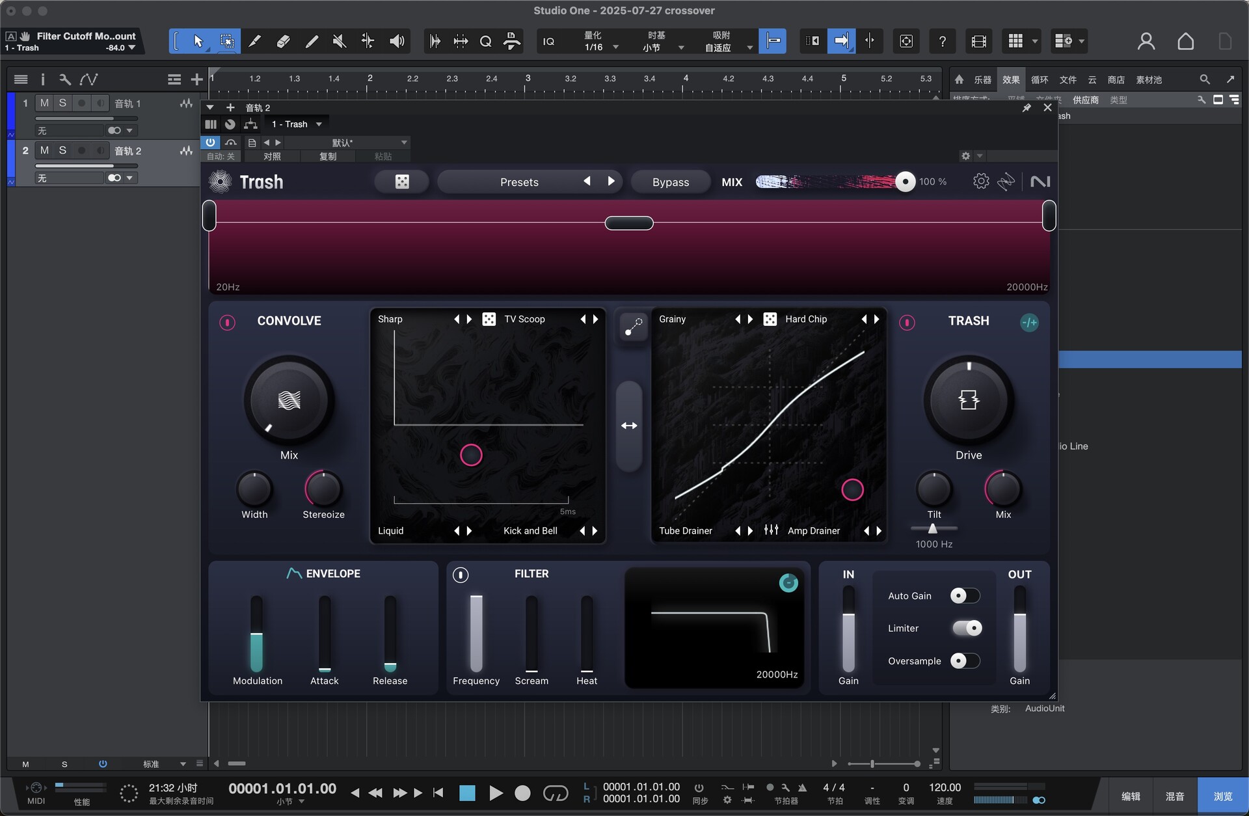Viewport: 1249px width, 816px height.
Task: Open the plugin preset 默认 dropdown
Action: pos(346,143)
